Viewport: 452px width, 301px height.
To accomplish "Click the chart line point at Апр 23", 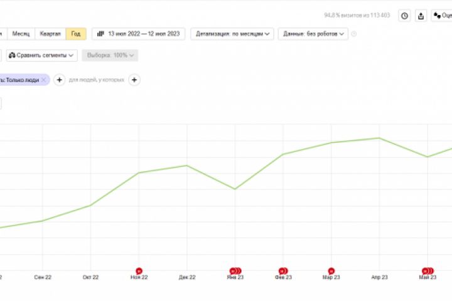I will tap(379, 138).
